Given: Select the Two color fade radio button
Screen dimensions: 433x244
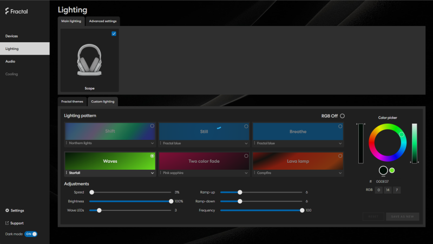Looking at the screenshot, I should pos(246,156).
